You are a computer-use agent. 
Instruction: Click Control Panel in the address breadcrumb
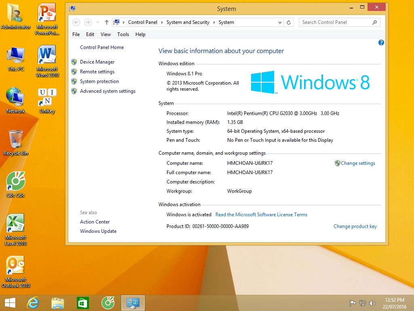point(143,23)
